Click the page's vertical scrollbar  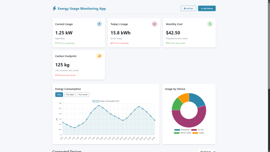click(269, 54)
